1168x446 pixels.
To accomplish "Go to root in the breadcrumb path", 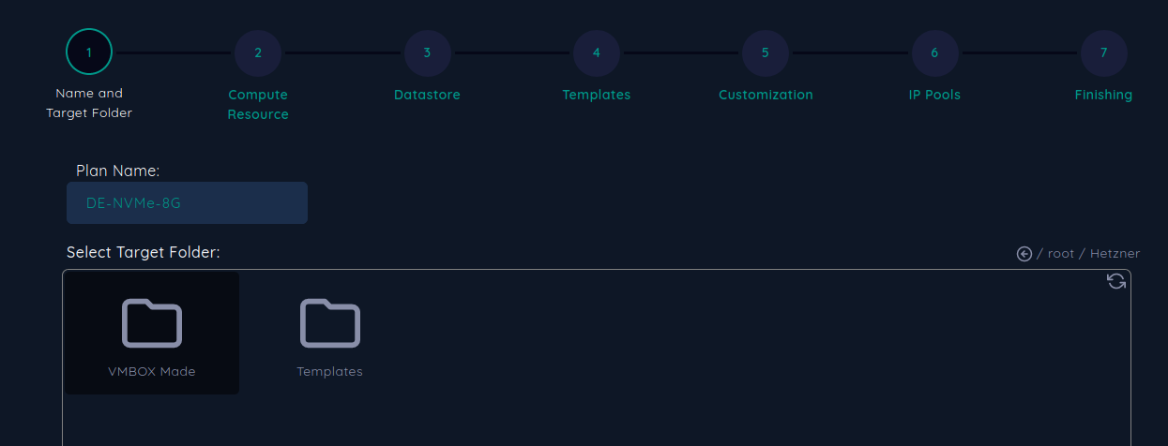I will [x=1060, y=254].
